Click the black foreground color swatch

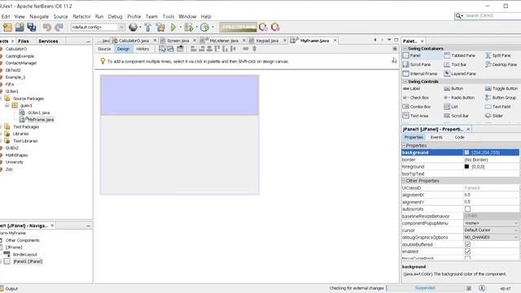click(466, 166)
